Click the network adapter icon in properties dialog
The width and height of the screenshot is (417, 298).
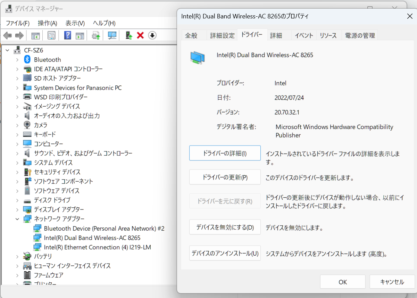tap(197, 57)
